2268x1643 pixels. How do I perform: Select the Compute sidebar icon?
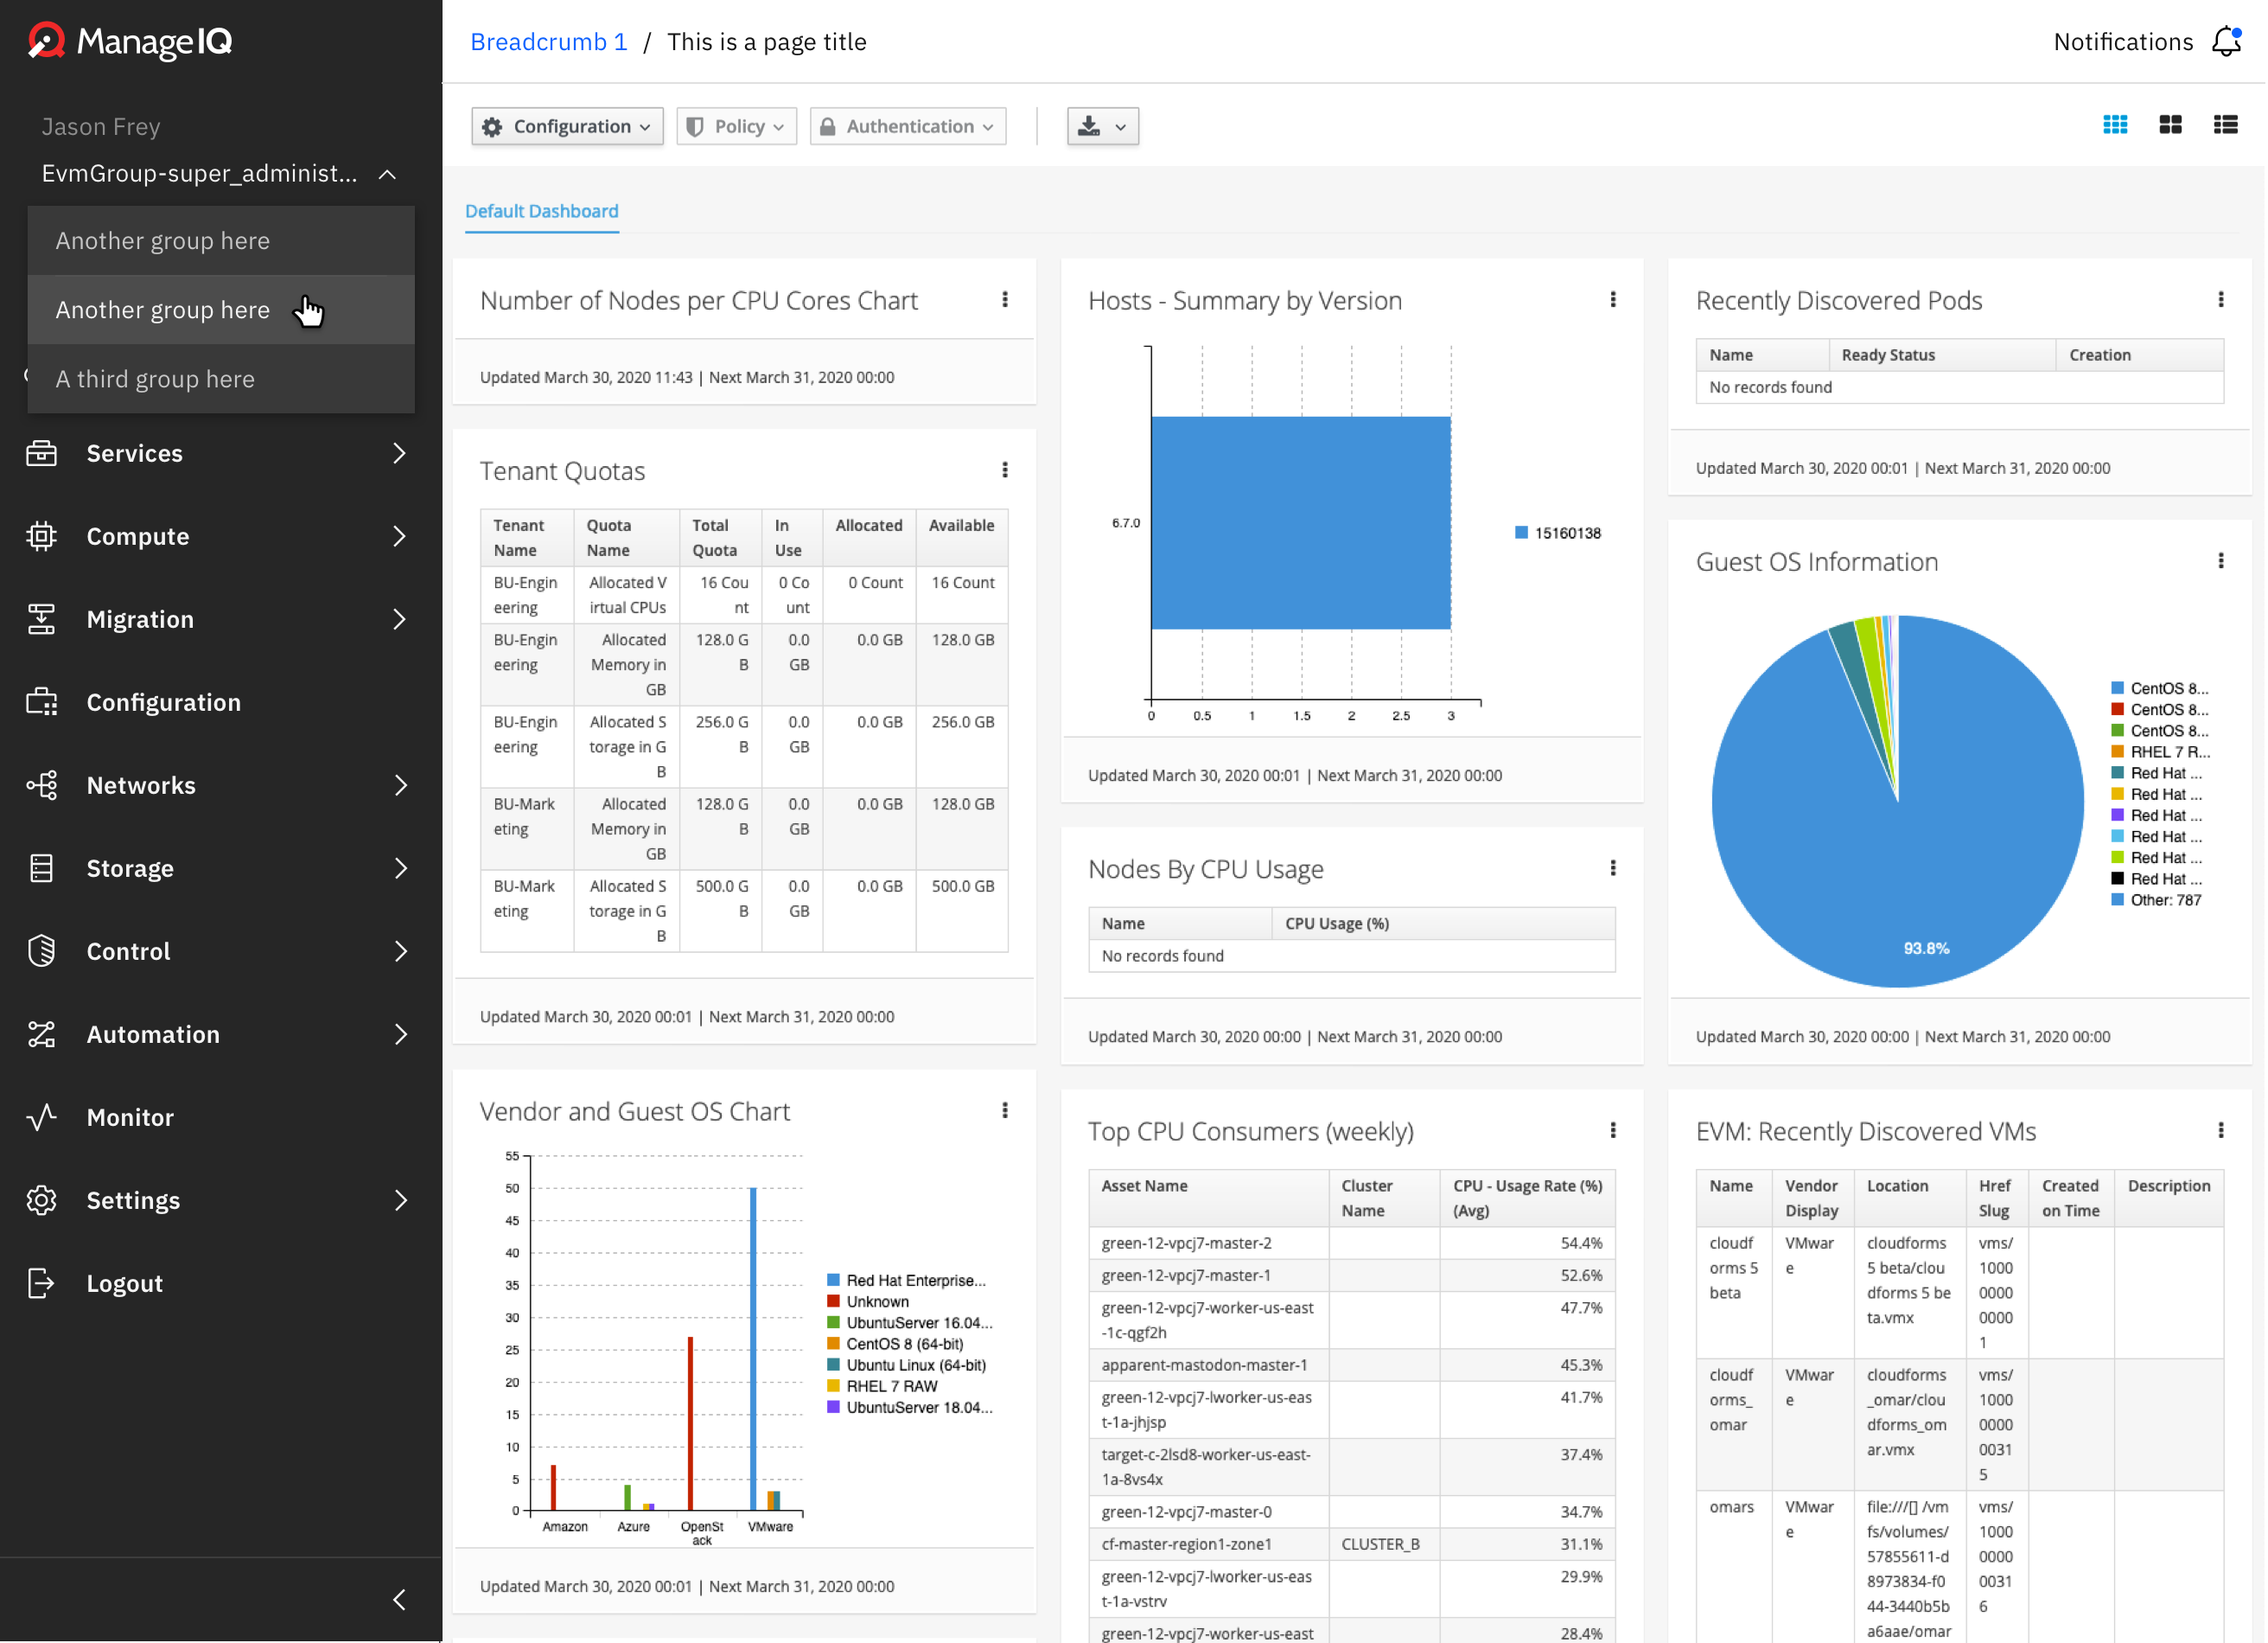pos(41,536)
